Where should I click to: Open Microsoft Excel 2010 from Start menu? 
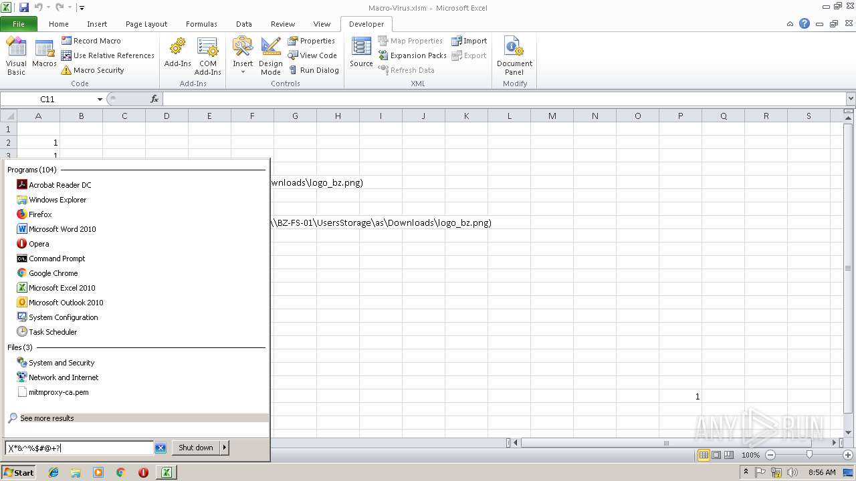[x=57, y=288]
